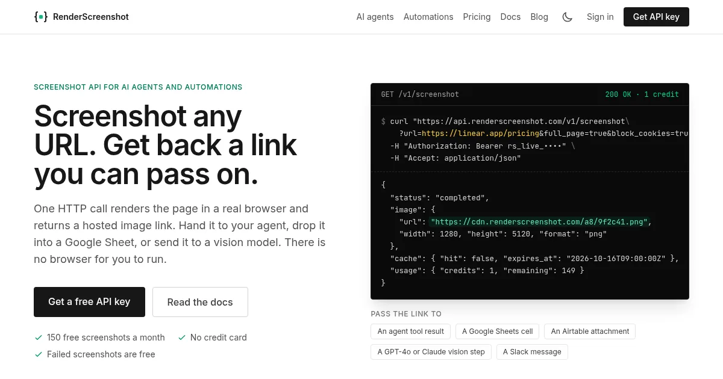Click the Accept: application/json line
This screenshot has width=723, height=379.
click(455, 158)
